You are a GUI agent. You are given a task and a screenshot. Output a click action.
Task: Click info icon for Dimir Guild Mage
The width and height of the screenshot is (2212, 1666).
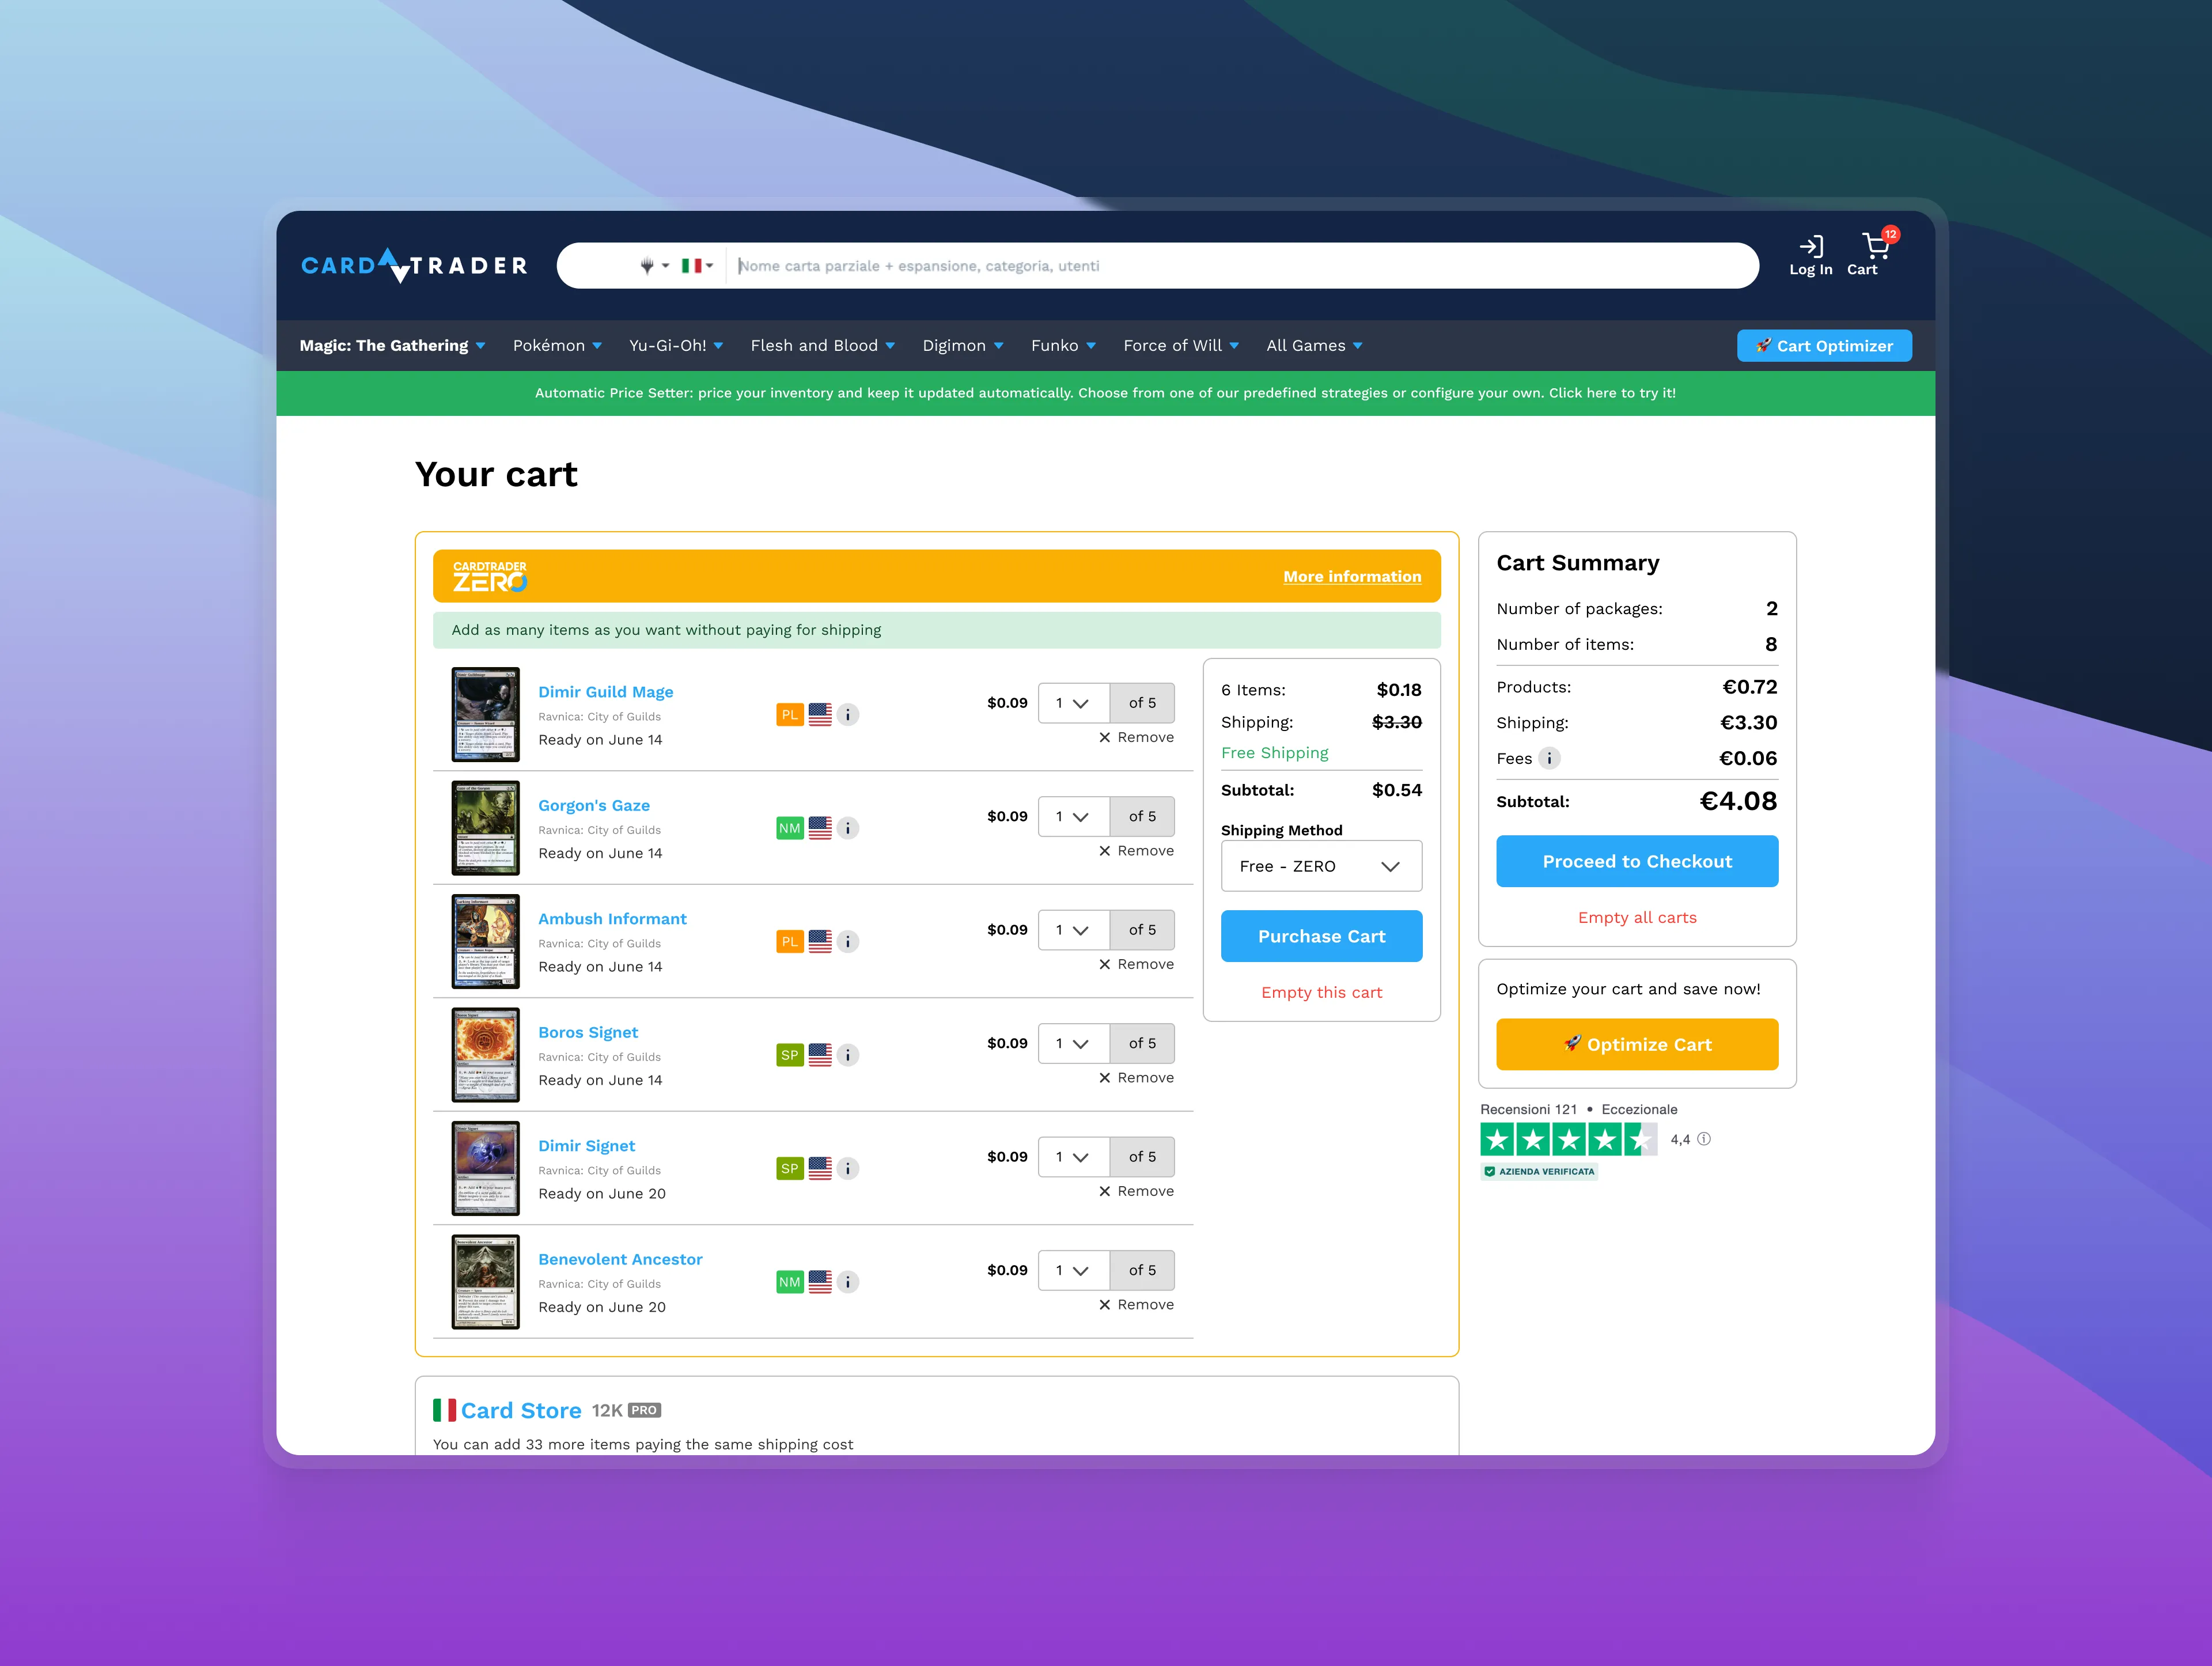(x=848, y=715)
